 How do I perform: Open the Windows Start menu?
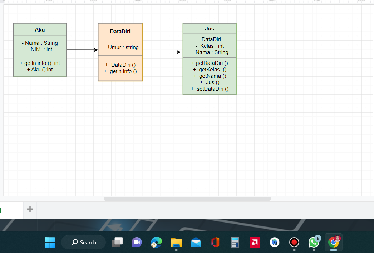(x=50, y=242)
